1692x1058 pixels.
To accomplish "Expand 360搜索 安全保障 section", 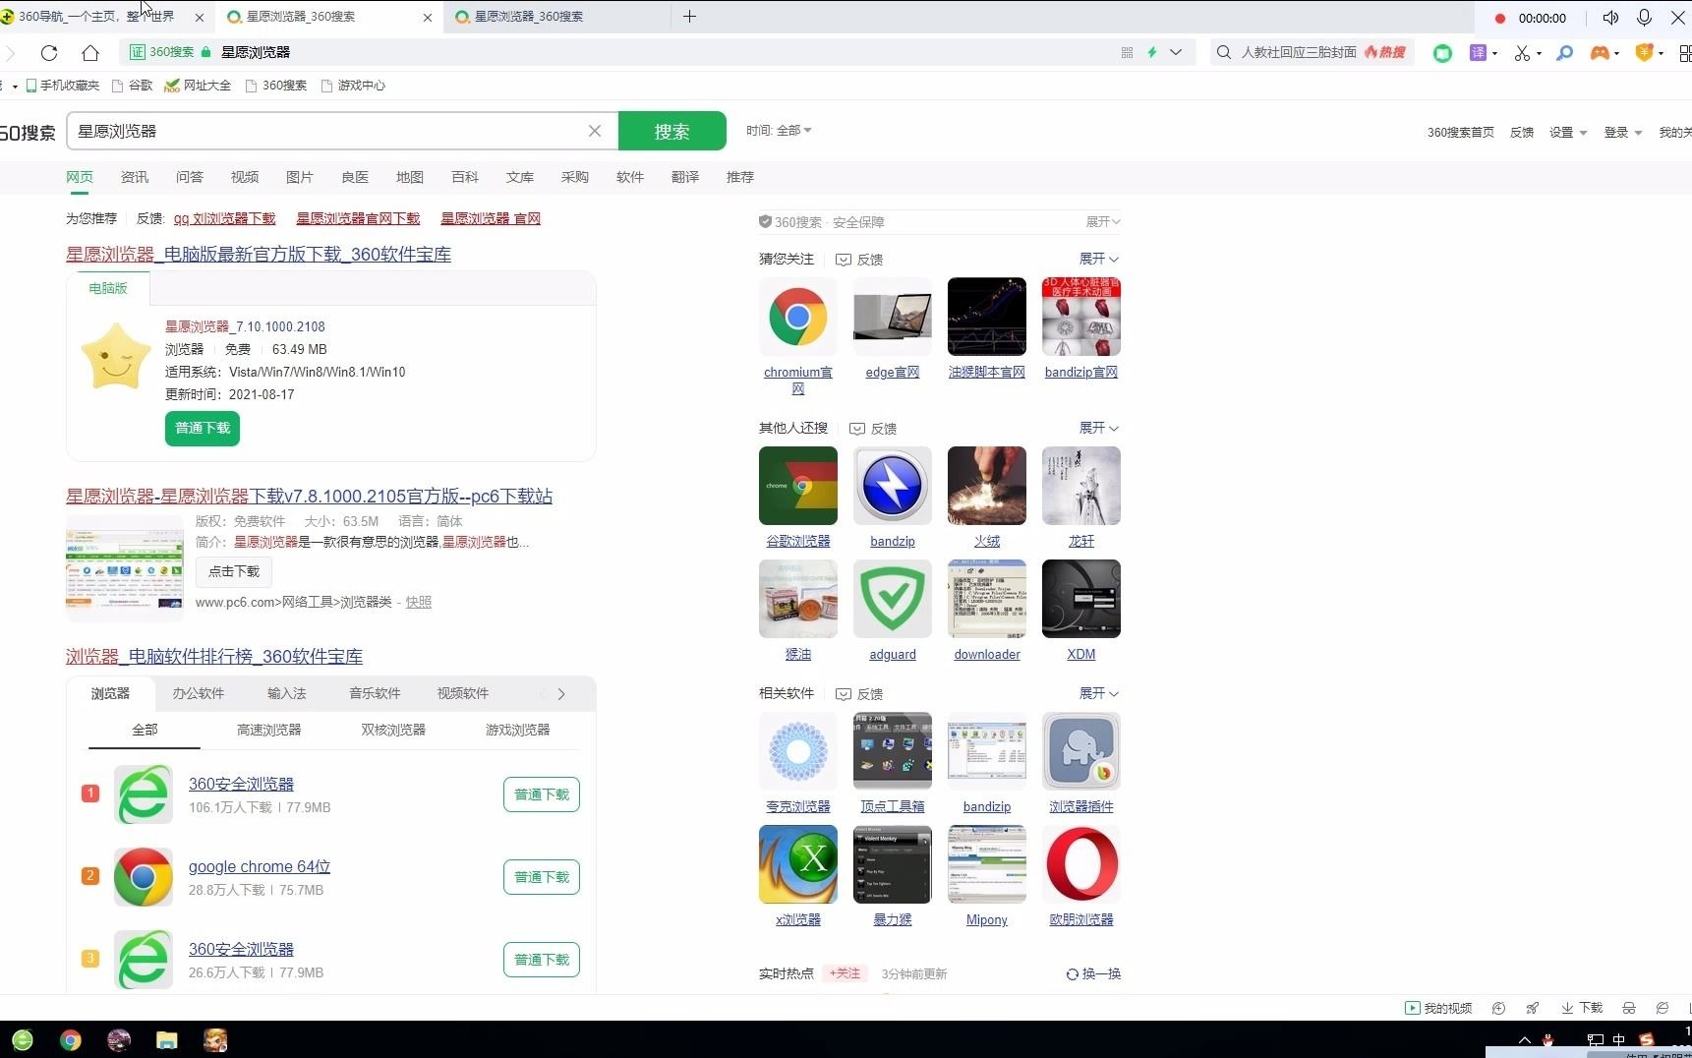I will point(1103,221).
